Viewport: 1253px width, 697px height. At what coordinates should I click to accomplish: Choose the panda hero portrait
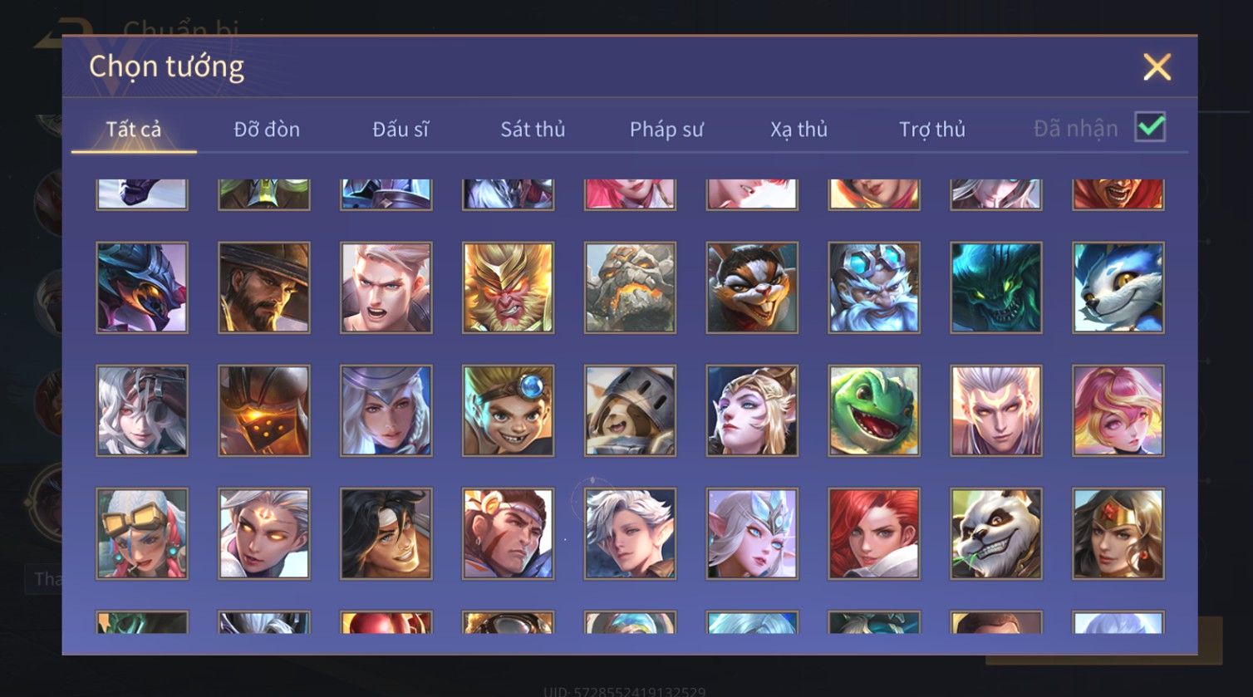996,533
